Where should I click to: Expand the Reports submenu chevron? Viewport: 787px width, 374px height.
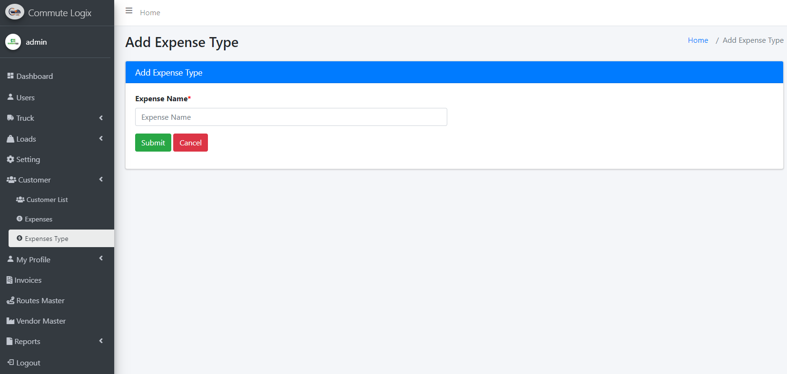click(x=101, y=341)
